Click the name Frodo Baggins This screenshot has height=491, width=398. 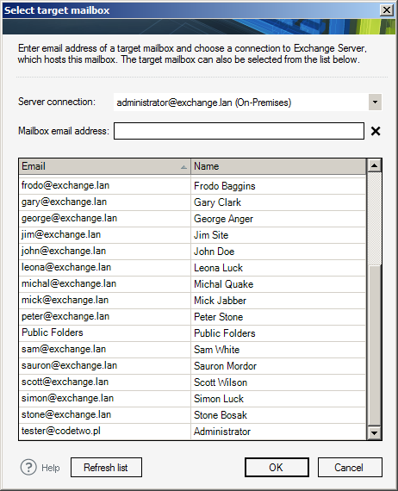[225, 186]
